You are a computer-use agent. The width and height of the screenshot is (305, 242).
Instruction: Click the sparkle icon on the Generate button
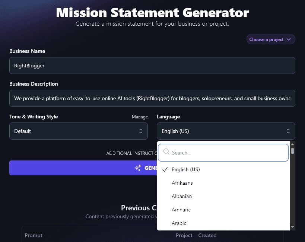click(137, 168)
